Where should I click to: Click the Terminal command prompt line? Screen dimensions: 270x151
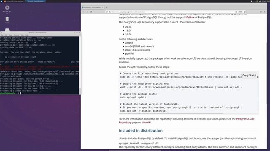click(10, 93)
